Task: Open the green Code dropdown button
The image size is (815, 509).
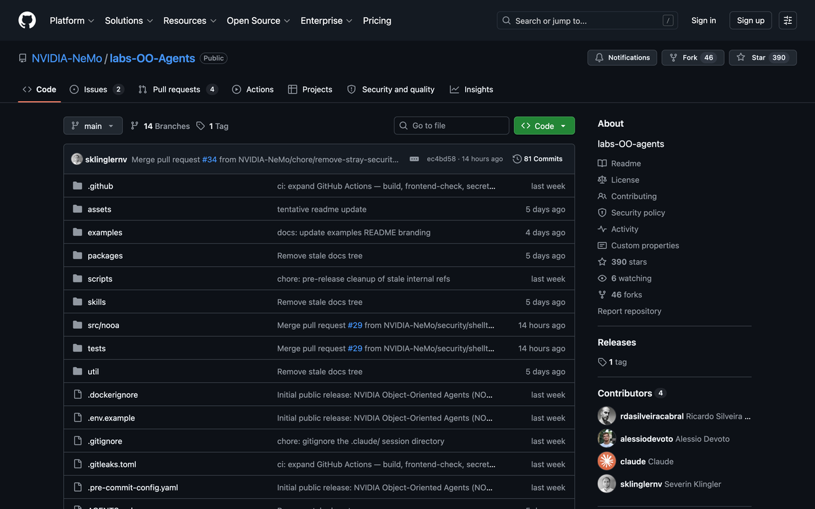Action: pyautogui.click(x=544, y=126)
